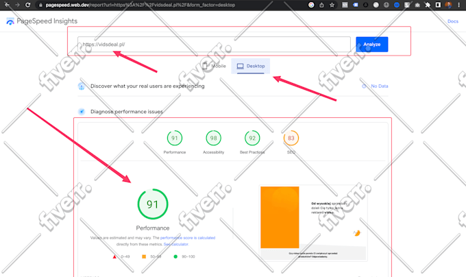Click the PageSpeed Insights logo icon
The image size is (466, 277).
[10, 21]
